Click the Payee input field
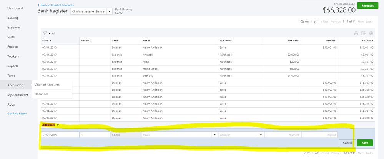 click(176, 135)
